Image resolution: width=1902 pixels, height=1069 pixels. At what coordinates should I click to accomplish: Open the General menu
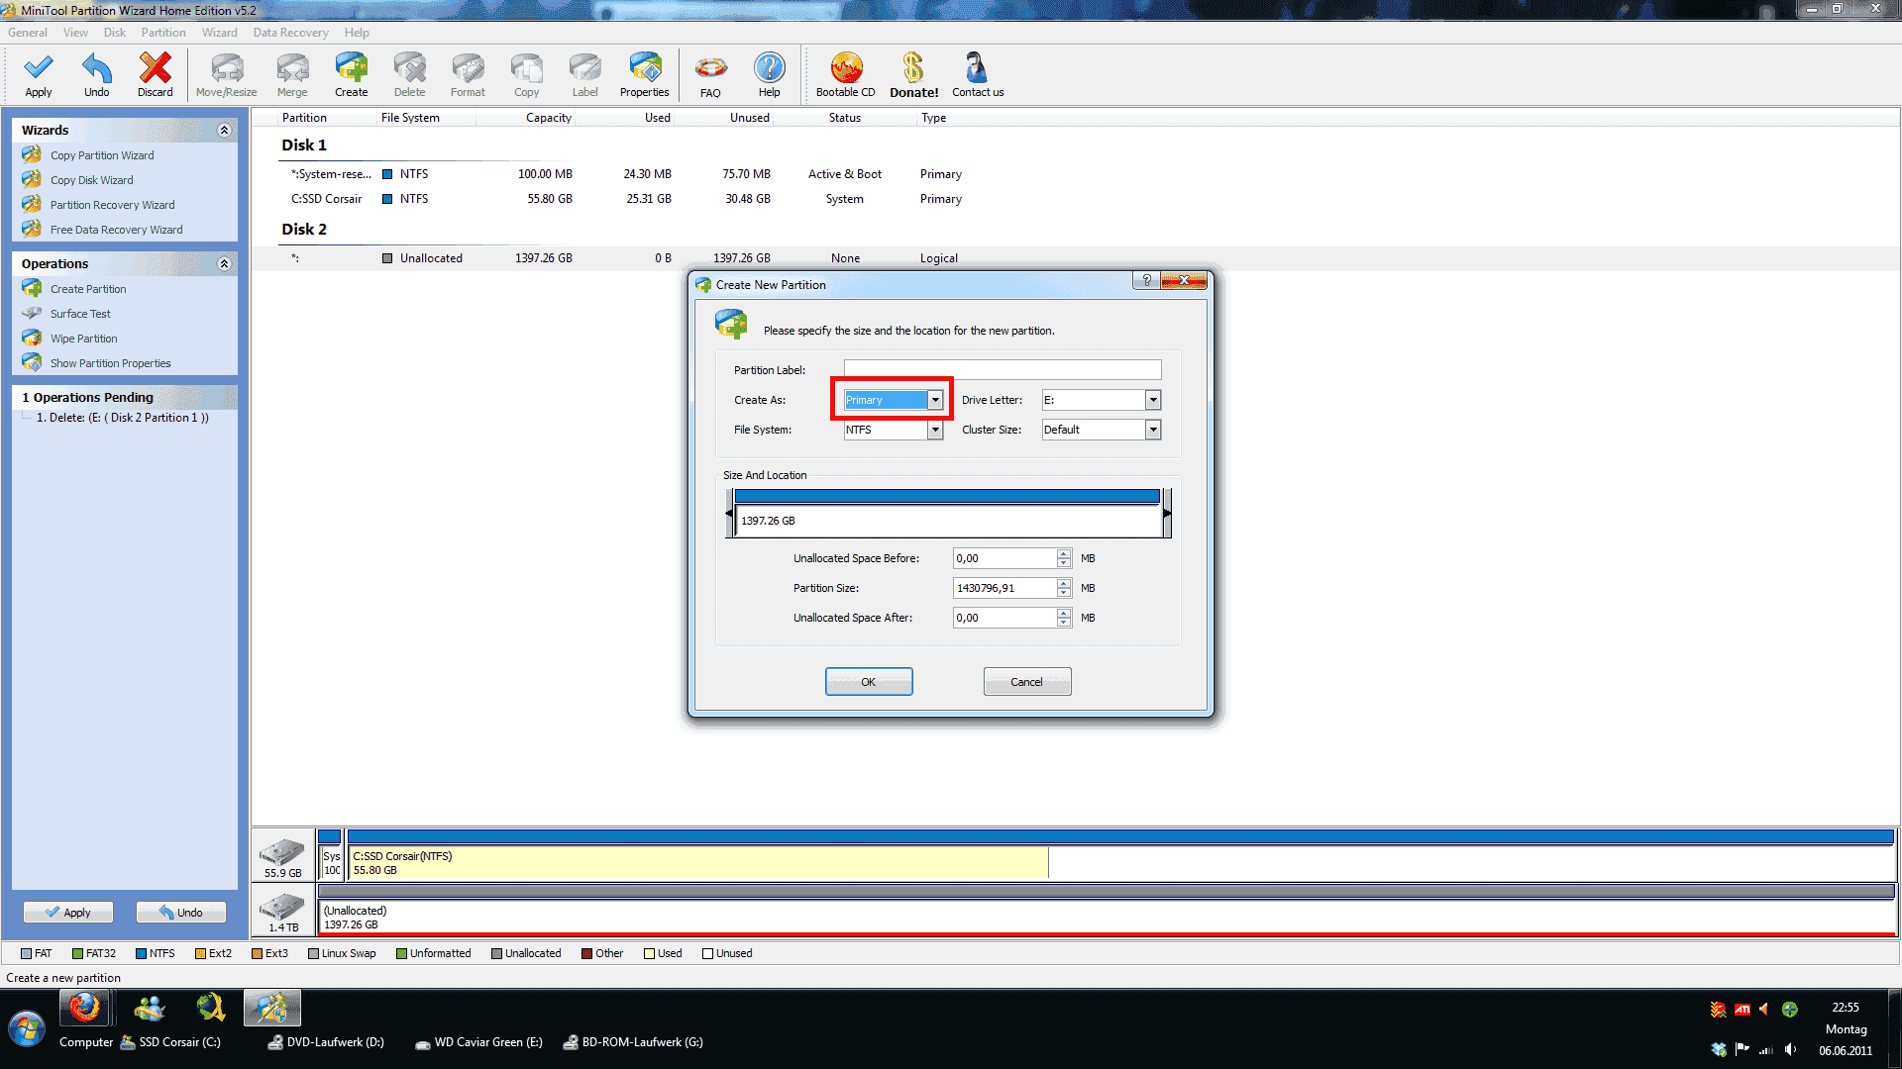(28, 33)
